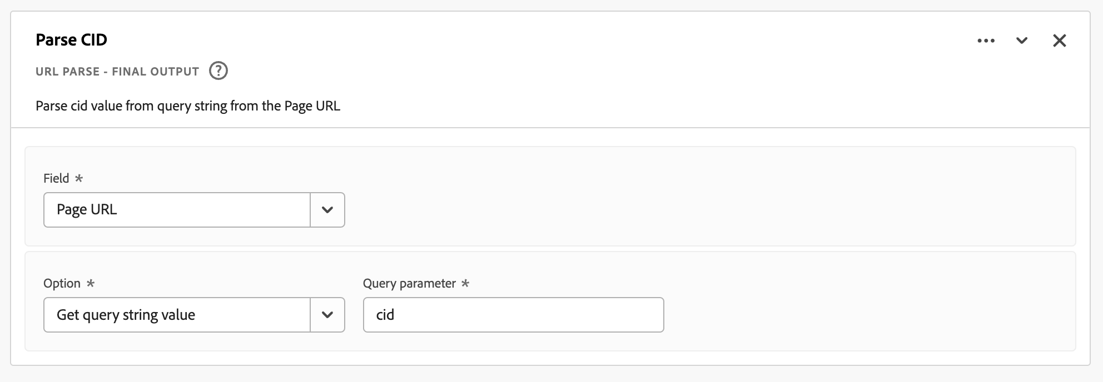Close the Parse CID rule
Viewport: 1103px width, 382px height.
coord(1060,41)
